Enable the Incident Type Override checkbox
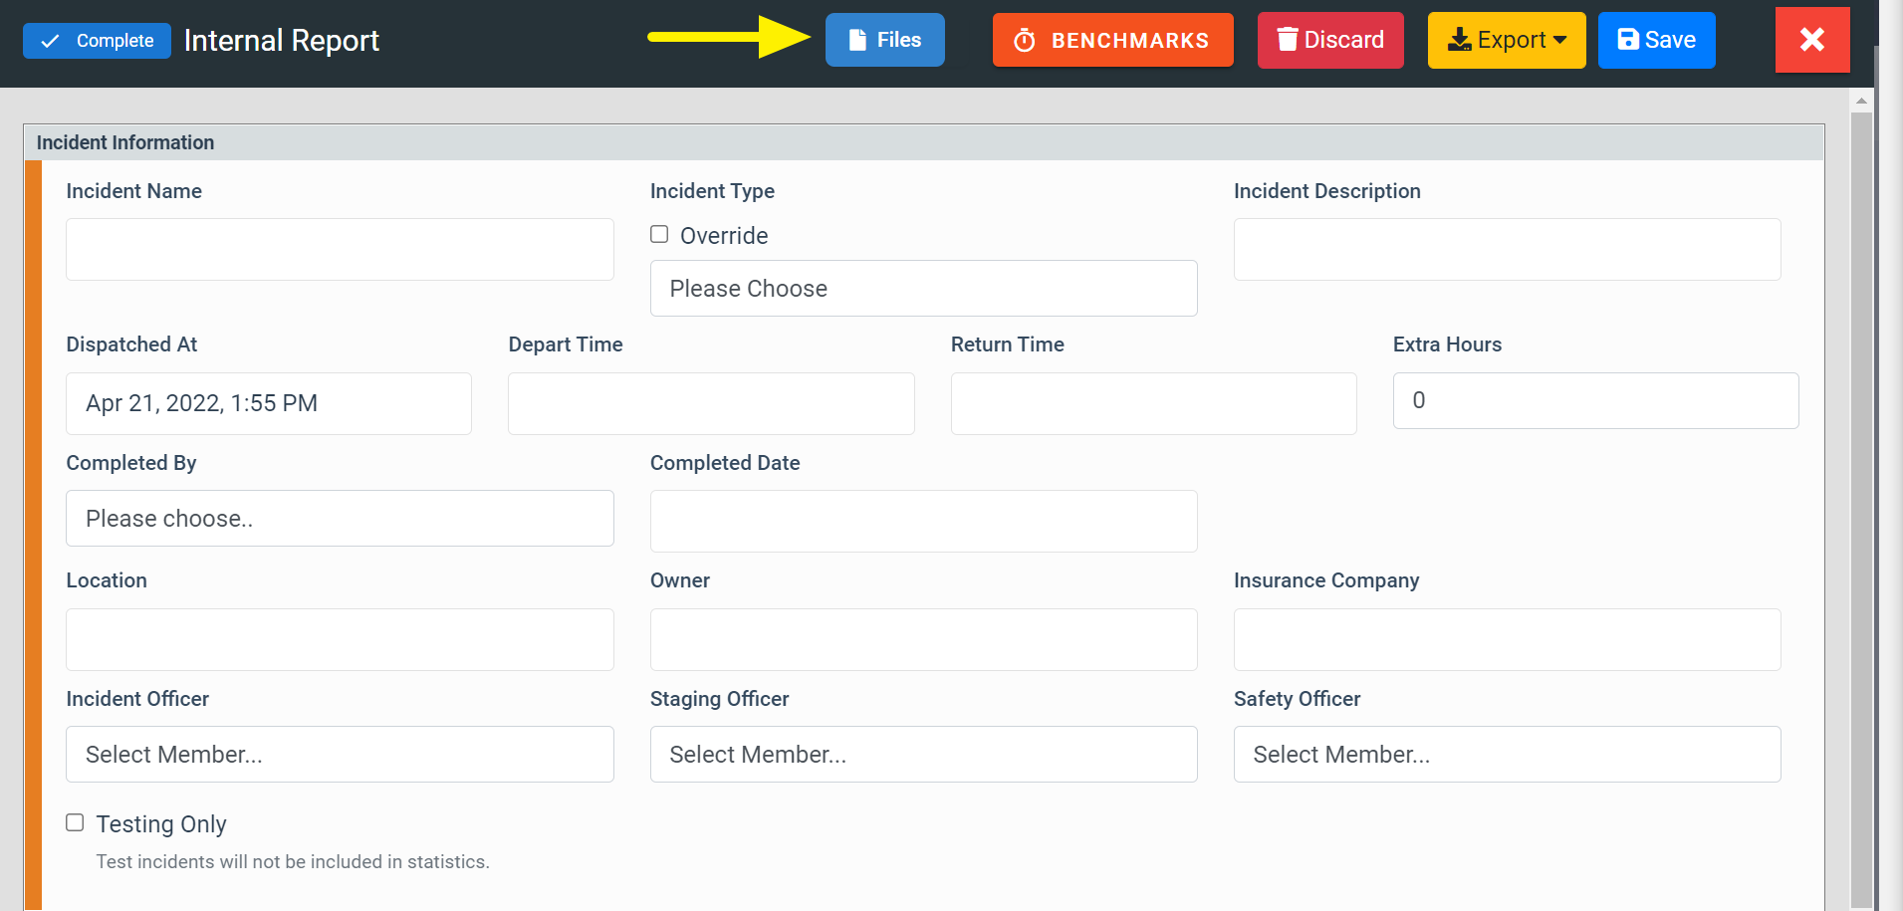 click(x=659, y=234)
